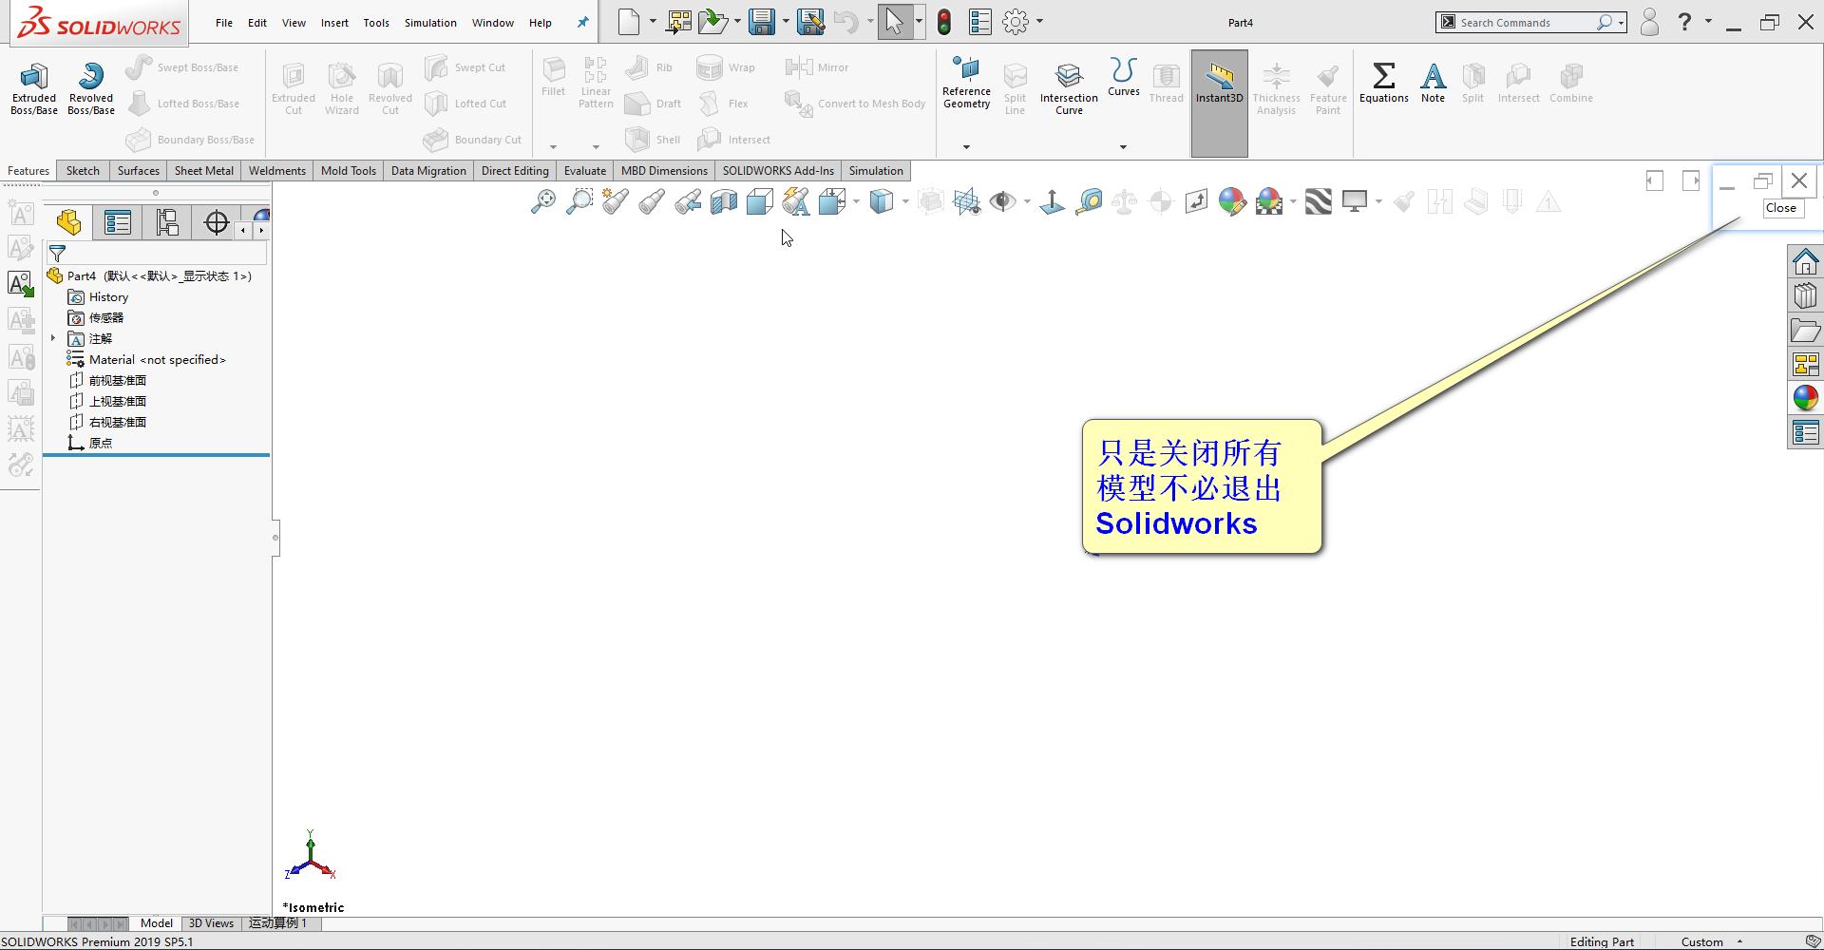Select the Zoom to Fit icon
1824x950 pixels.
pyautogui.click(x=542, y=201)
